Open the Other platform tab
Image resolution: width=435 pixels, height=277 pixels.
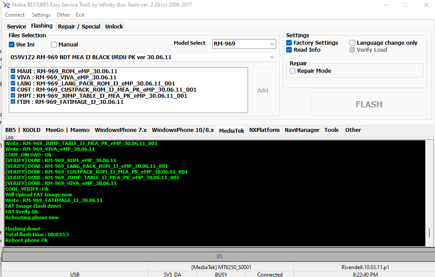click(353, 130)
